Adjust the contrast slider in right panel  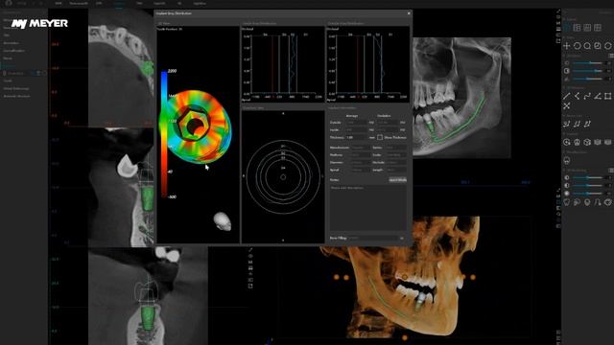pyautogui.click(x=588, y=71)
